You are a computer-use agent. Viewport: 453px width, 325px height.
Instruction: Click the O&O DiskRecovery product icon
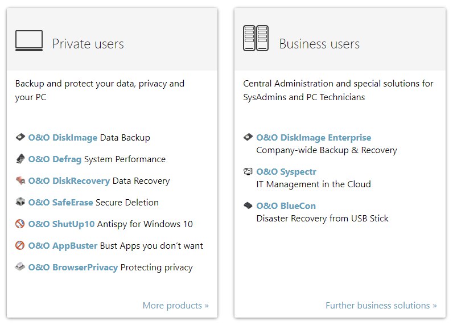(x=20, y=180)
